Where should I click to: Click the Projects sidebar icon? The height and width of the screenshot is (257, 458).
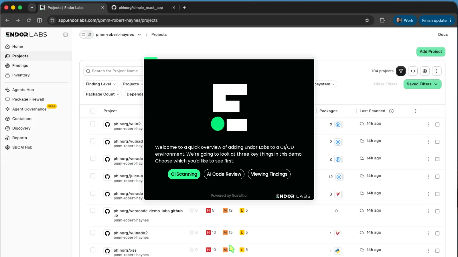[7, 56]
